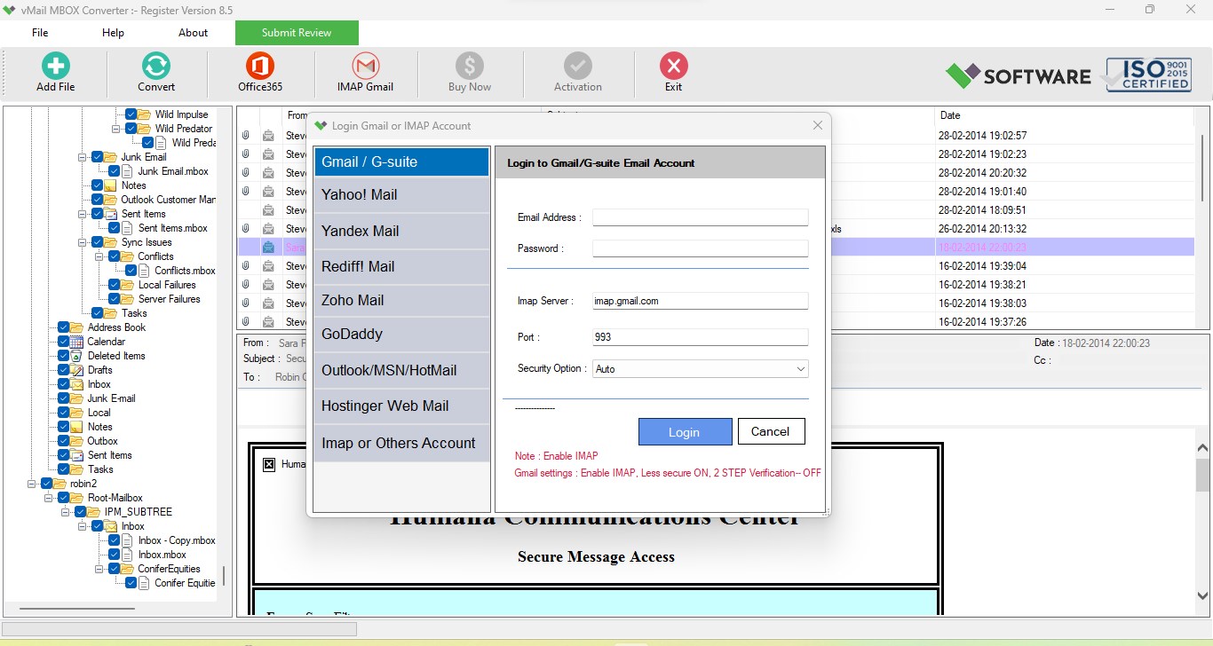
Task: Click the Login button
Action: point(685,432)
